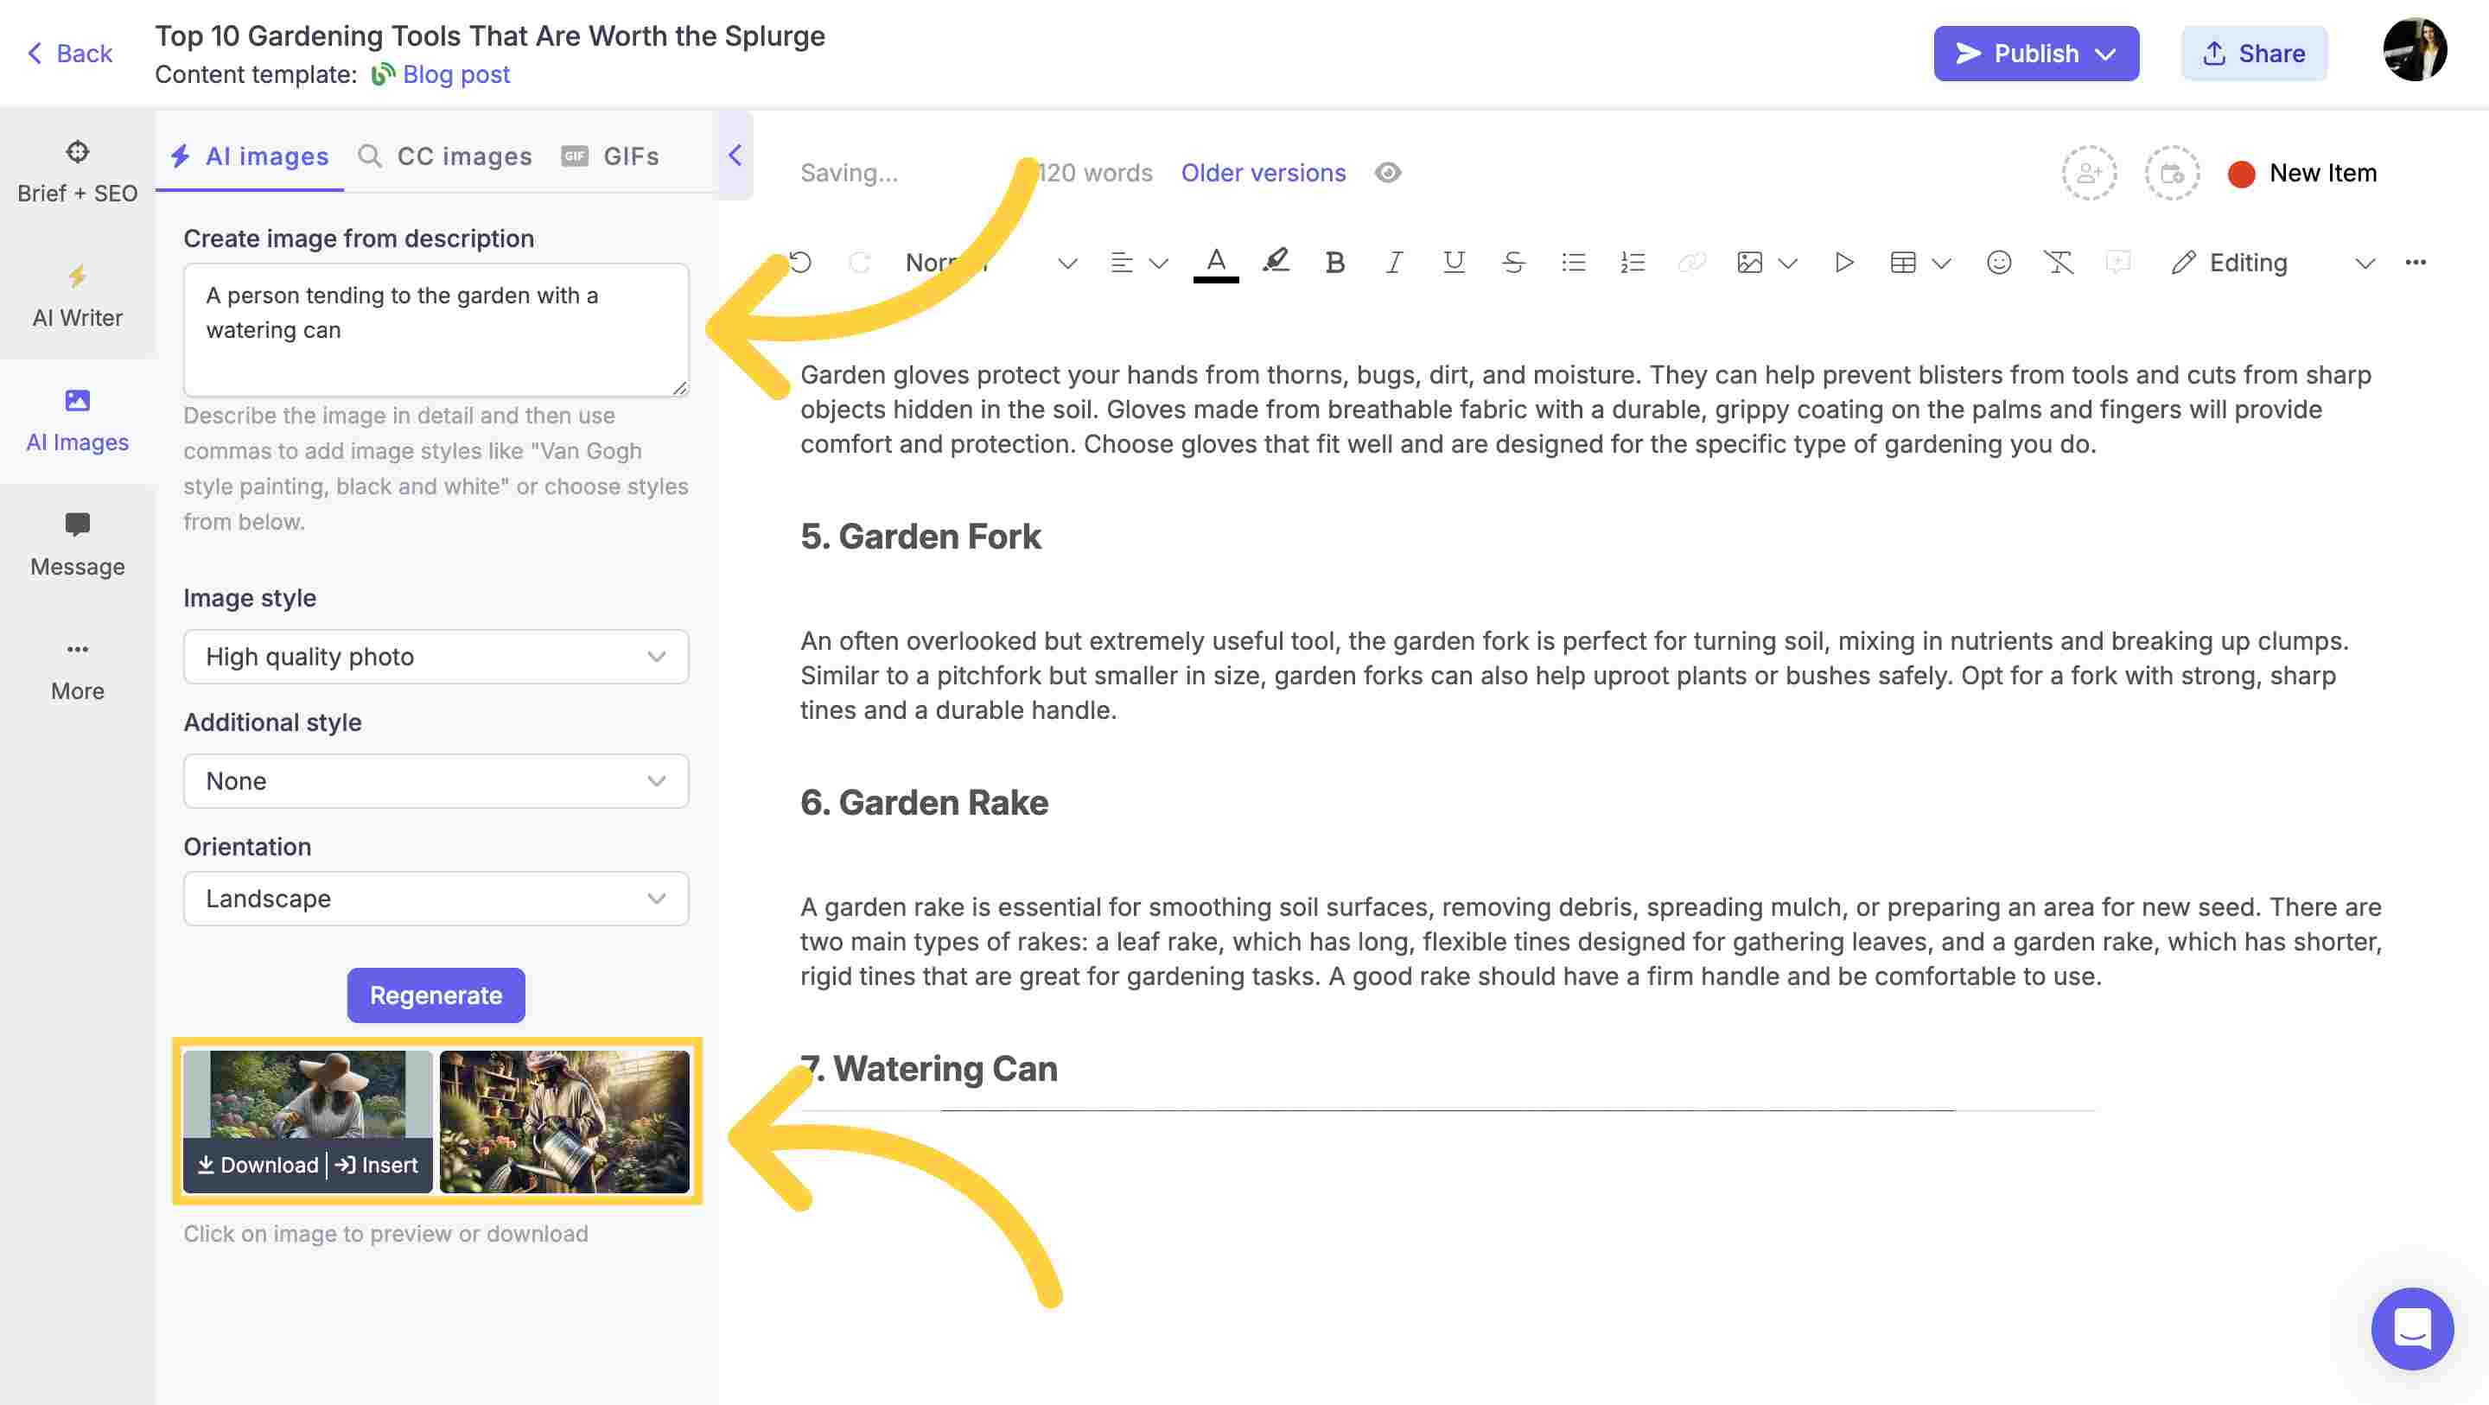
Task: Click the assign user icon
Action: [x=2089, y=173]
